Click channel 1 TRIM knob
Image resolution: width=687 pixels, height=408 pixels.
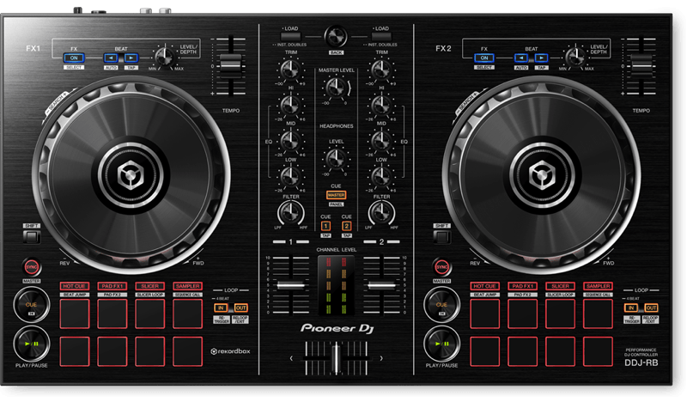(x=290, y=70)
